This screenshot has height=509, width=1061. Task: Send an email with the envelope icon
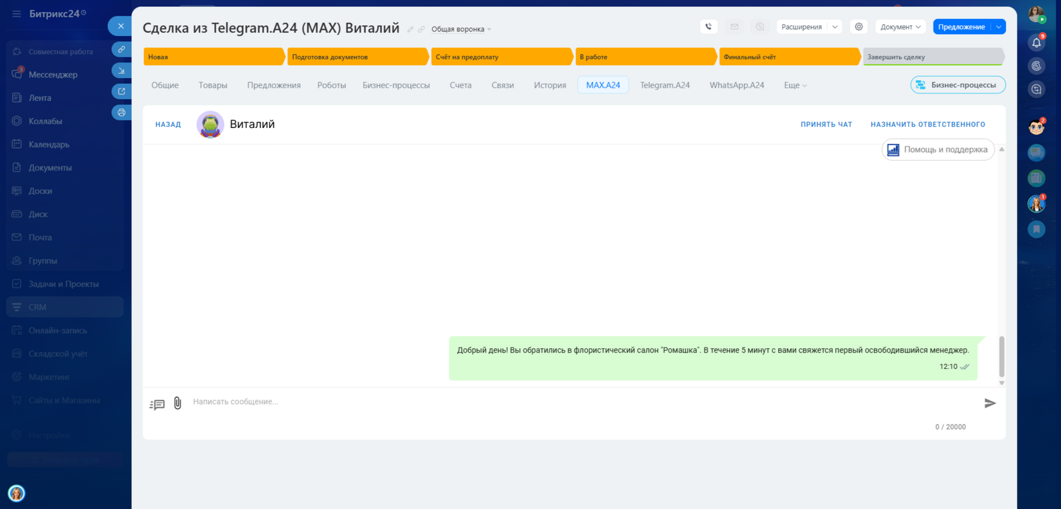click(734, 26)
